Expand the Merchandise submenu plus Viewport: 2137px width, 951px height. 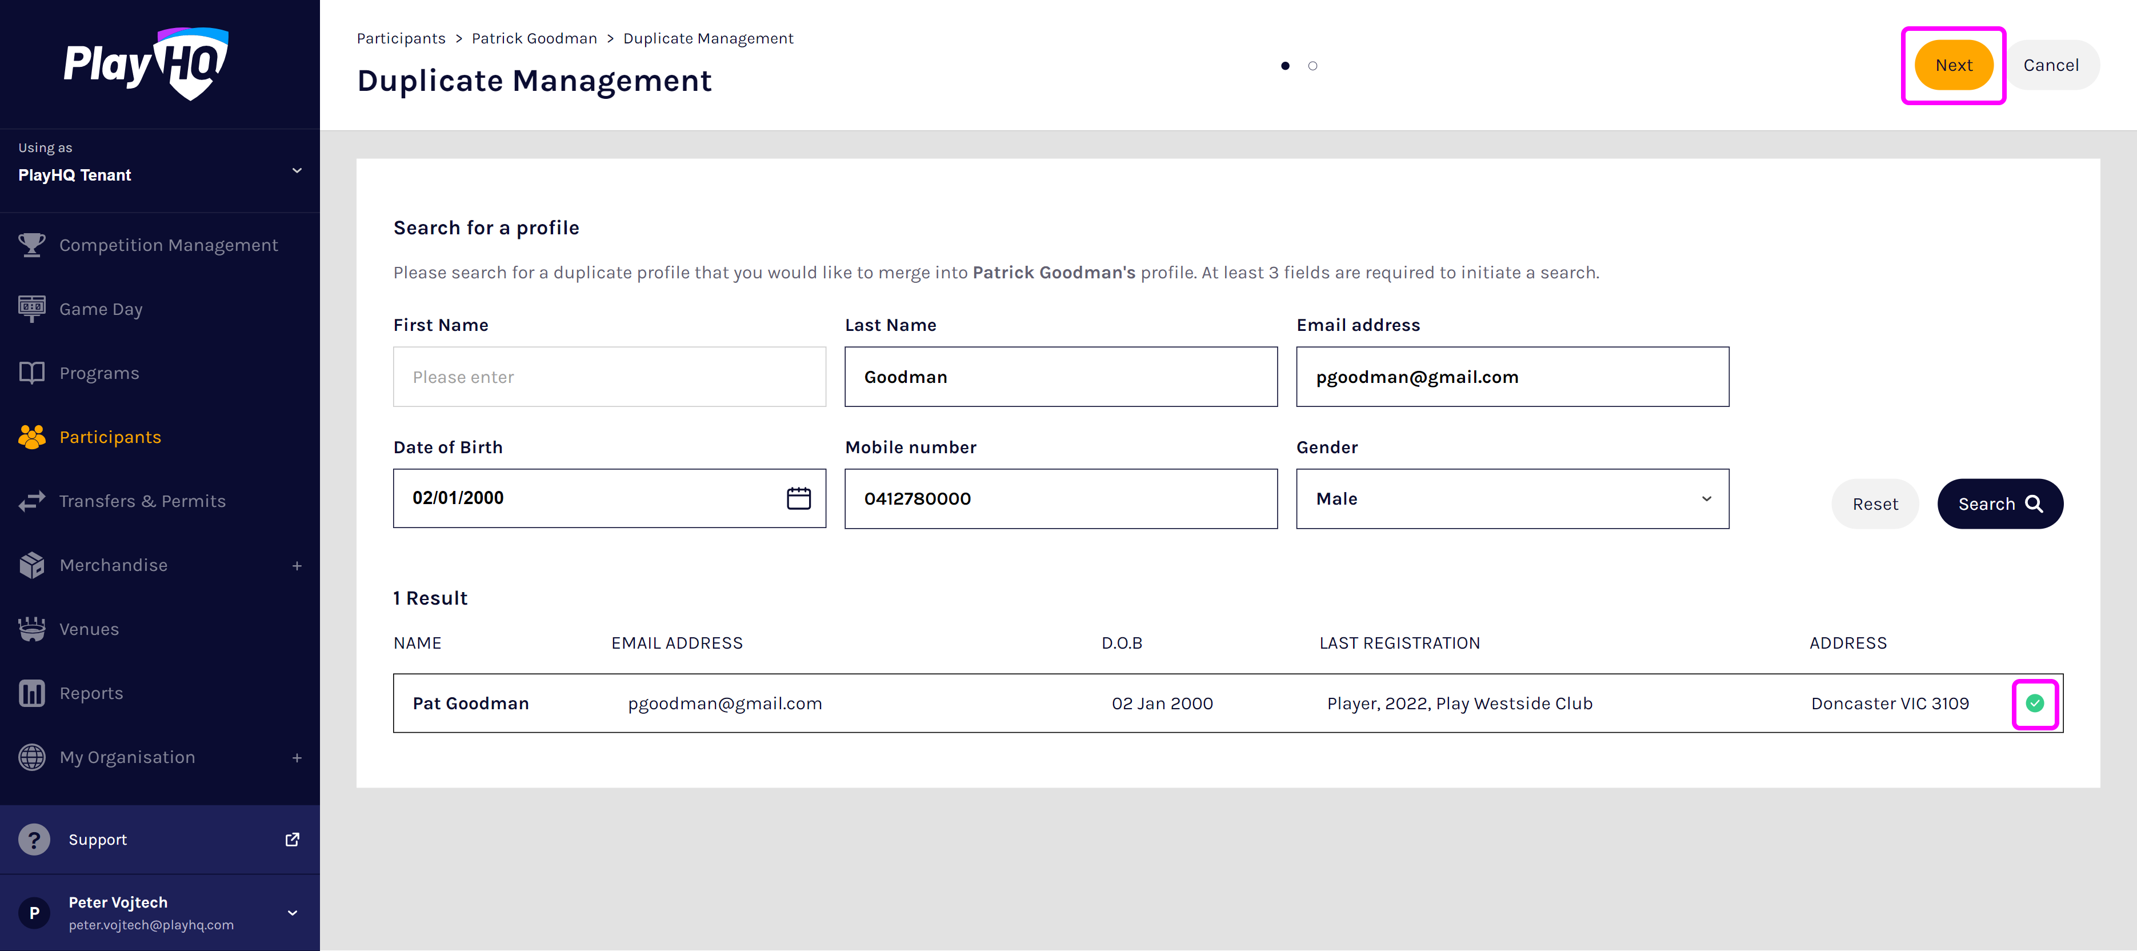pyautogui.click(x=297, y=566)
